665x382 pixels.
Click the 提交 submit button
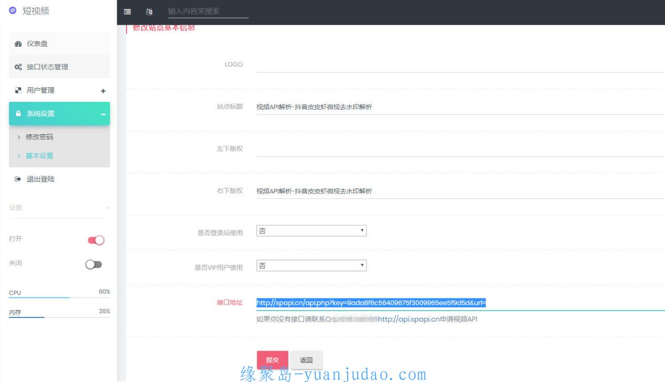tap(272, 360)
